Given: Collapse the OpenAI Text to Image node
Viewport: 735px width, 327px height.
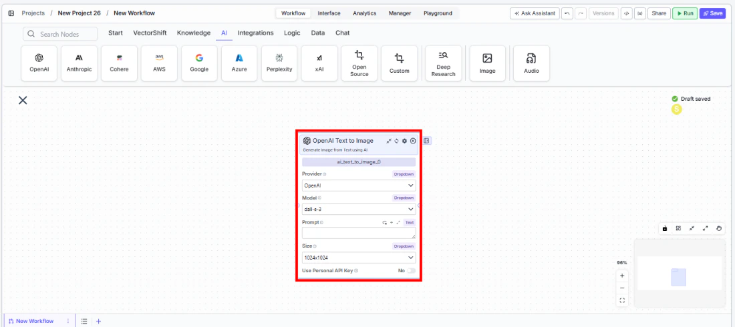Looking at the screenshot, I should tap(389, 141).
